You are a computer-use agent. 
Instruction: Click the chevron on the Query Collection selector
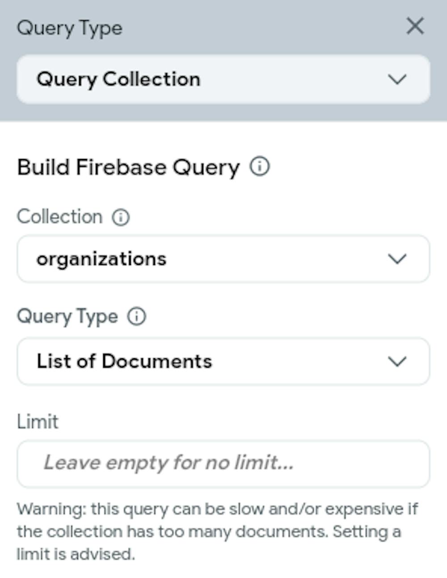click(x=396, y=80)
